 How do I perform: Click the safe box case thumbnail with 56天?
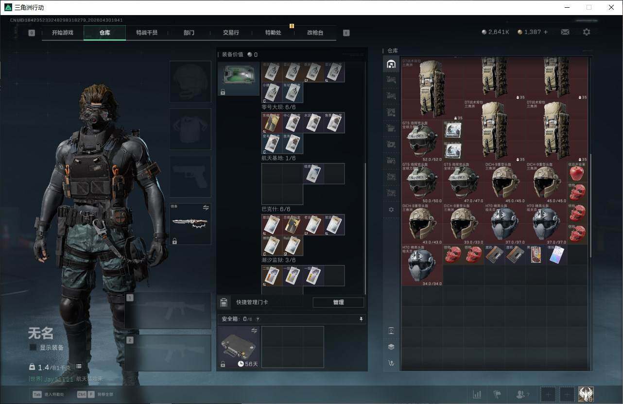pos(238,347)
